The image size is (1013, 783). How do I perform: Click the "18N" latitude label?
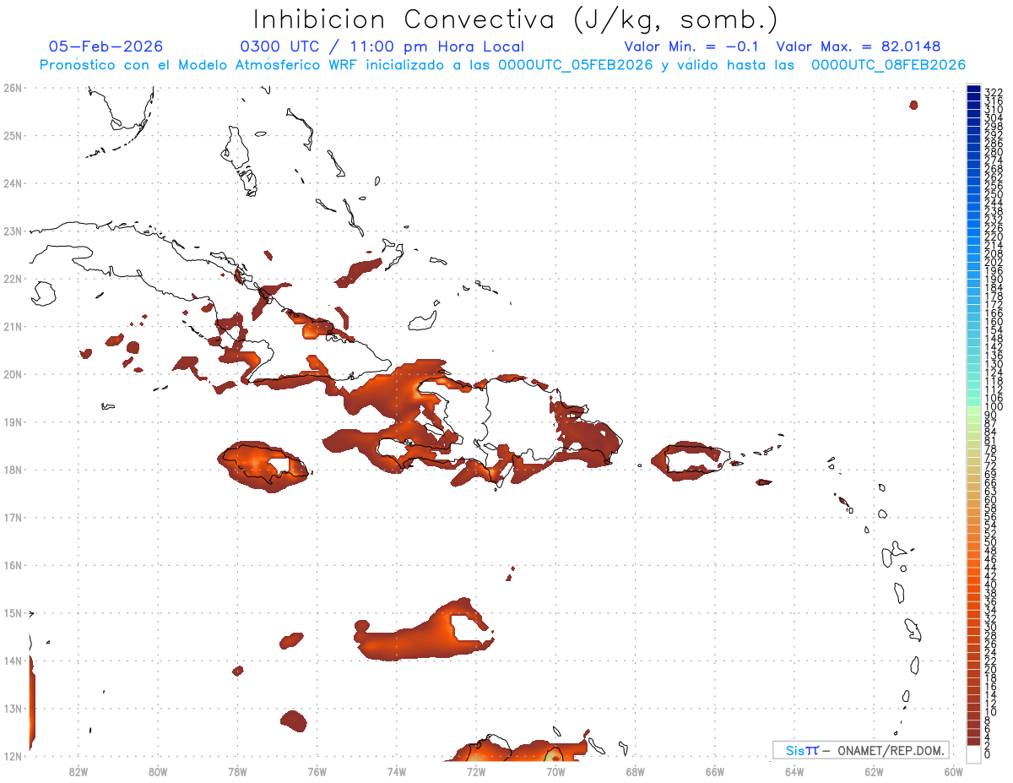click(x=13, y=470)
